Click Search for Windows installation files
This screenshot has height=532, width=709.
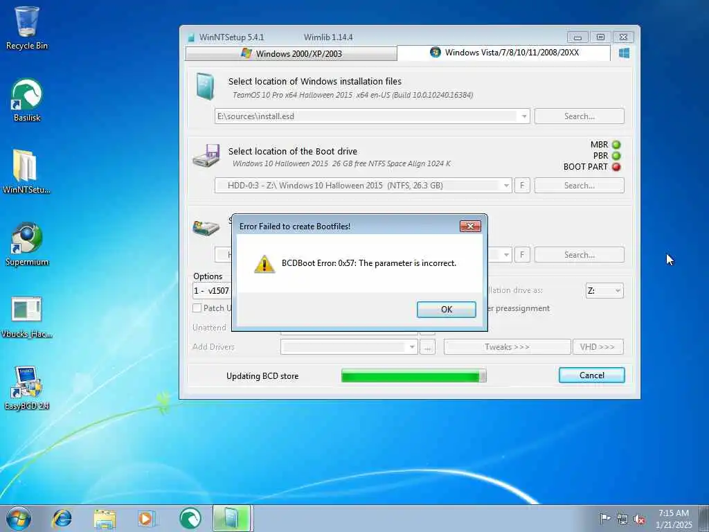point(580,116)
